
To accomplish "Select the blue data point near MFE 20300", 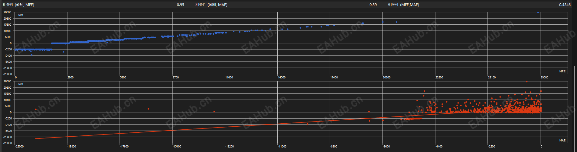I will tap(383, 22).
